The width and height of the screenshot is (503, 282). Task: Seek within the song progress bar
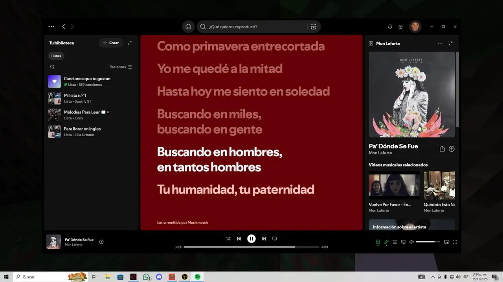(x=251, y=247)
